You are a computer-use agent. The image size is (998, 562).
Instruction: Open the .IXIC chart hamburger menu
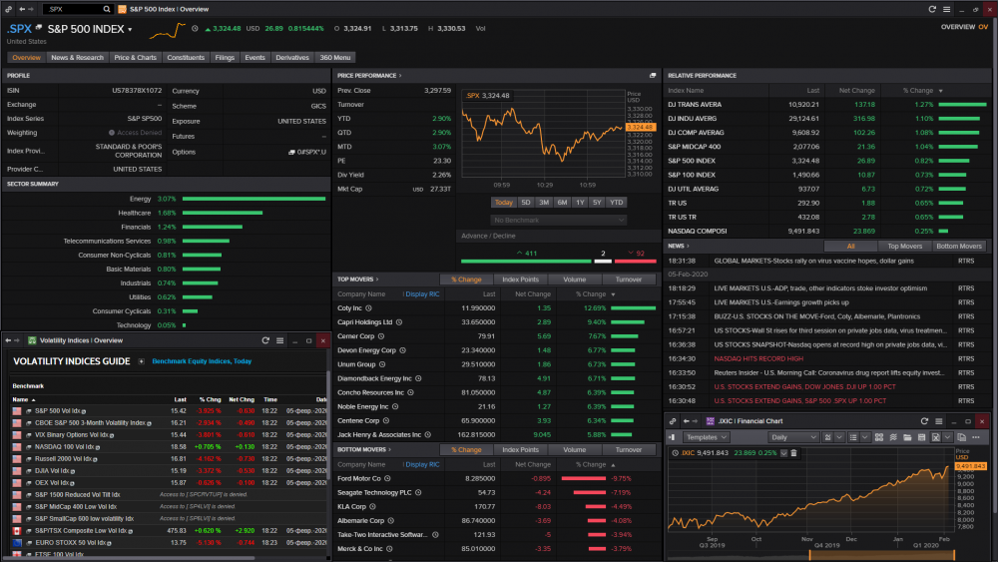(938, 421)
